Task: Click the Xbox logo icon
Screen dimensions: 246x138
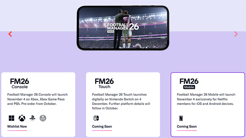Action: 22,118
